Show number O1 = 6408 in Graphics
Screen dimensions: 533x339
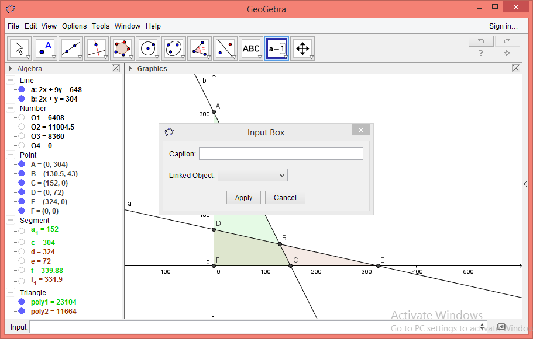point(22,117)
